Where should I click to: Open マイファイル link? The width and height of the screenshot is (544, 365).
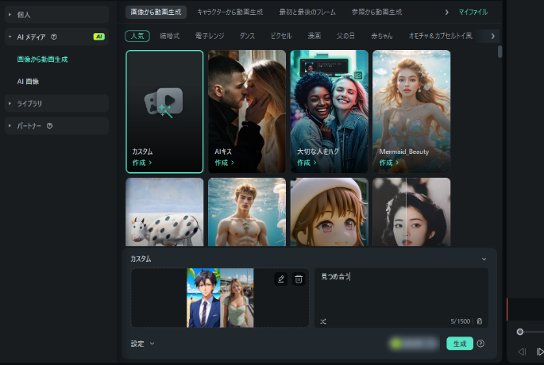pos(473,12)
